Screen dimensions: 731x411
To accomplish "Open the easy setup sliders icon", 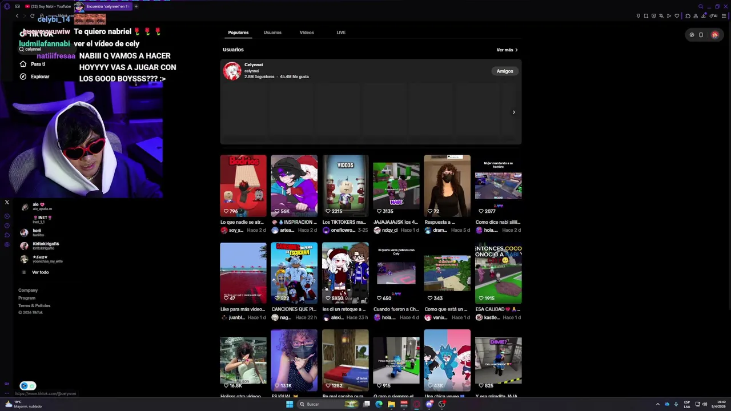I will point(724,16).
